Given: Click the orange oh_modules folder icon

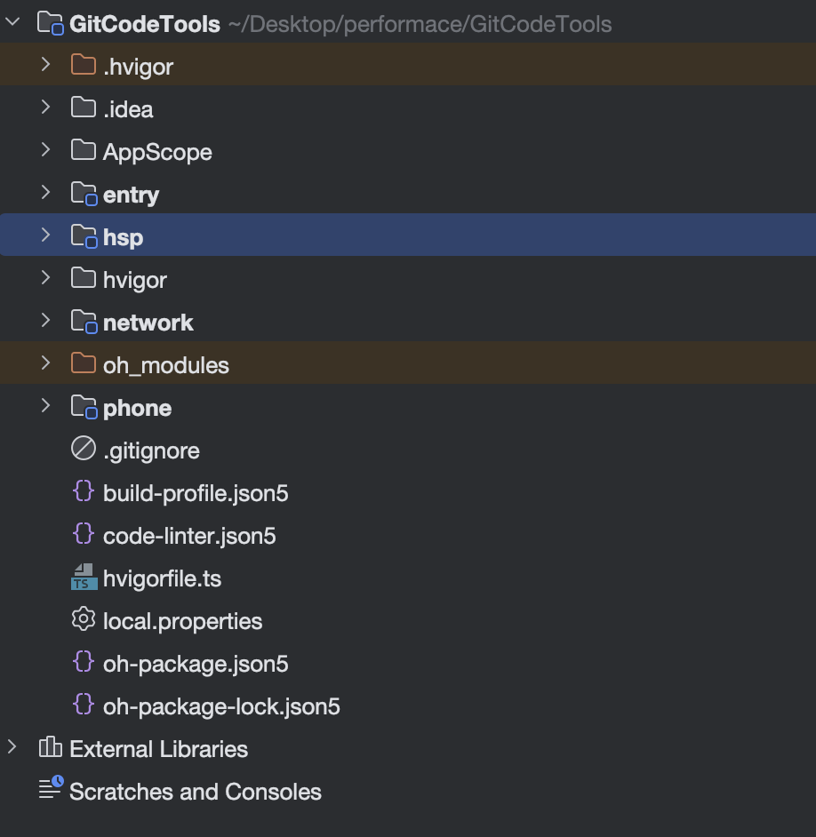Looking at the screenshot, I should coord(84,365).
